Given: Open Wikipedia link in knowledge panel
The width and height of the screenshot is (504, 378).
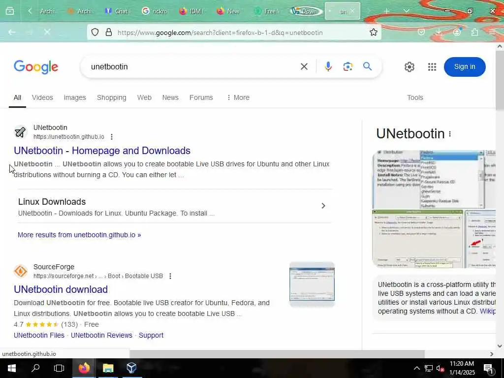Looking at the screenshot, I should [x=488, y=311].
